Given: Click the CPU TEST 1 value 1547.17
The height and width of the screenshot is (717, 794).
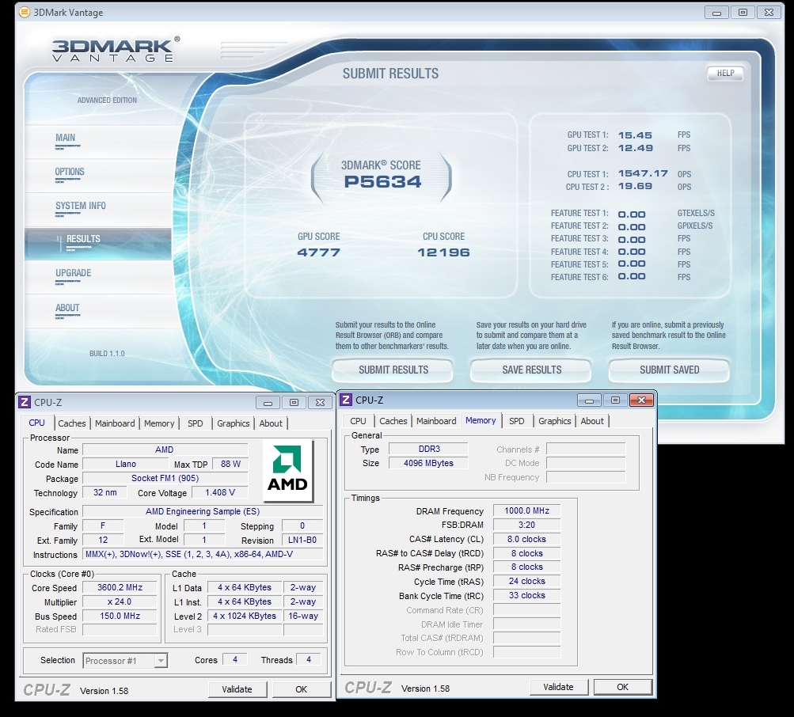Looking at the screenshot, I should (x=643, y=173).
